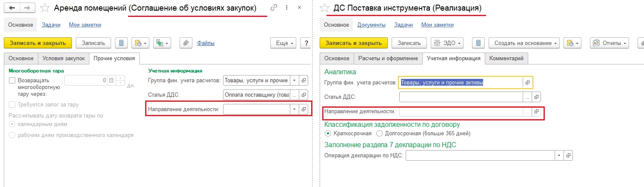
Task: Switch to Расчеты и оформление tab
Action: point(389,58)
